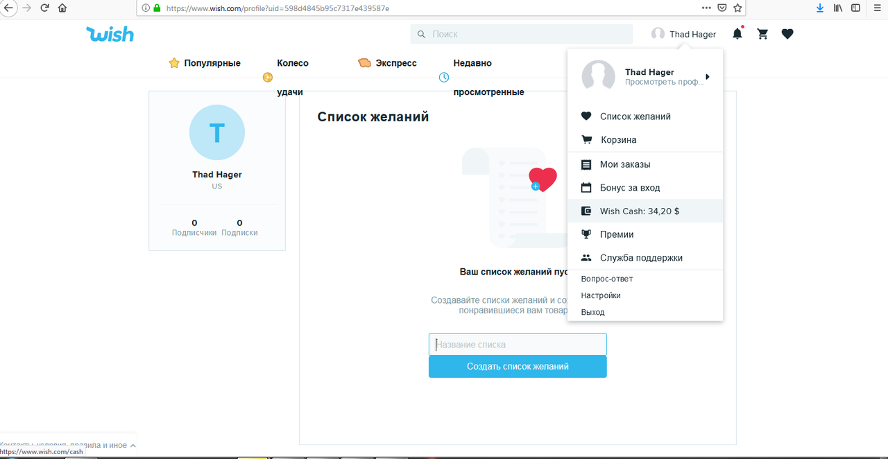Click the Поиск search field
This screenshot has height=459, width=888.
click(x=522, y=34)
